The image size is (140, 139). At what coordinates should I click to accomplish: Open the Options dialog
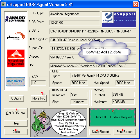[16, 98]
